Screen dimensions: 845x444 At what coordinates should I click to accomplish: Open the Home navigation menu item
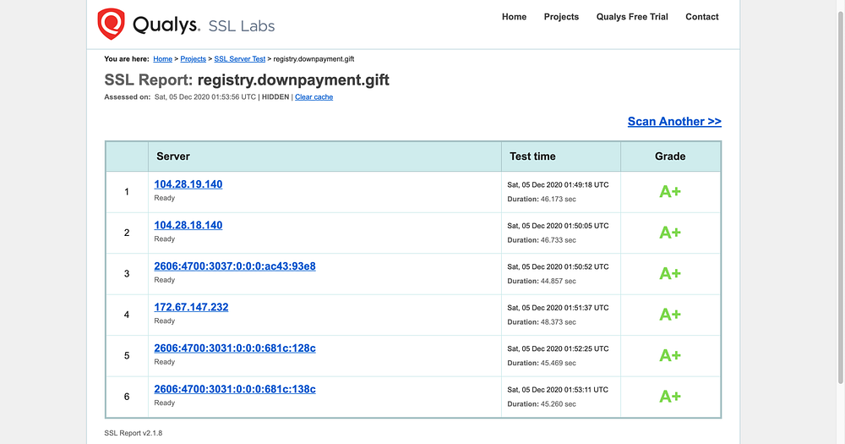(514, 17)
